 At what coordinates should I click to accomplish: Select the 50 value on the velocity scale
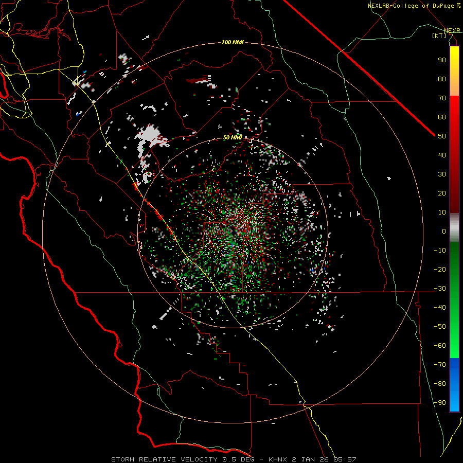pyautogui.click(x=442, y=136)
